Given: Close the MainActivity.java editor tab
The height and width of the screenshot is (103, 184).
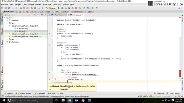Looking at the screenshot, I should tap(65, 15).
